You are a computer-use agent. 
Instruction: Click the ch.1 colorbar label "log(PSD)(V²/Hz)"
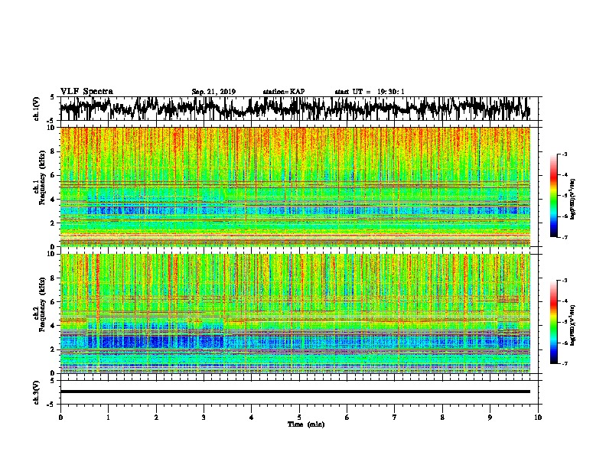[x=572, y=200]
